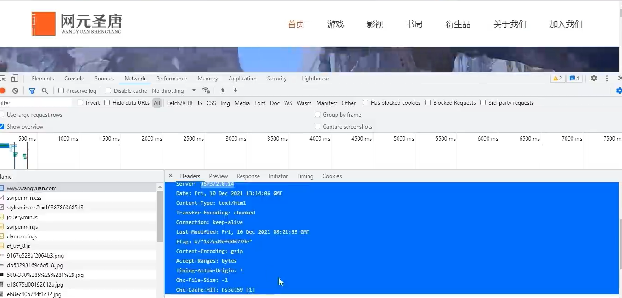Toggle device toolbar icon
The image size is (622, 298).
click(x=15, y=79)
